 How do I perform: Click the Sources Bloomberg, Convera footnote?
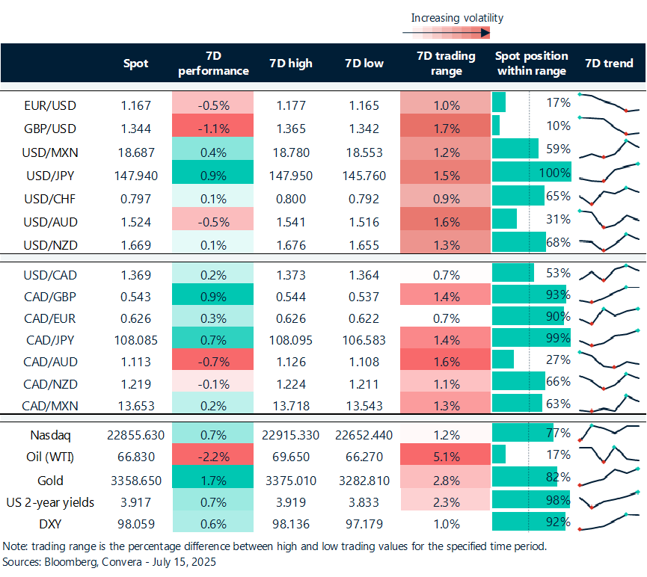coord(109,562)
